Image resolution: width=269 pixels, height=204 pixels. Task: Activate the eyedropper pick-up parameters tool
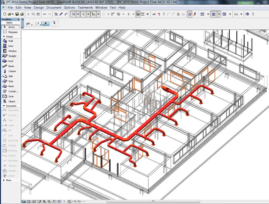(61, 14)
